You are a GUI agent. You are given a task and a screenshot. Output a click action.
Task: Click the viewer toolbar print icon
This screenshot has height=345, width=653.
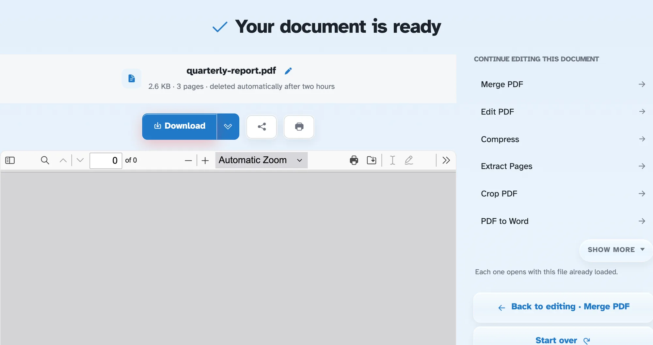[354, 160]
